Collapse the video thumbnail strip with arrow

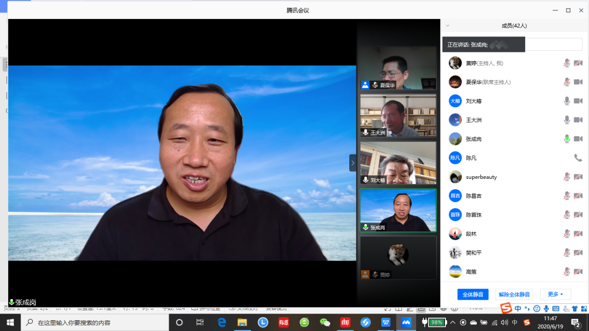click(353, 163)
